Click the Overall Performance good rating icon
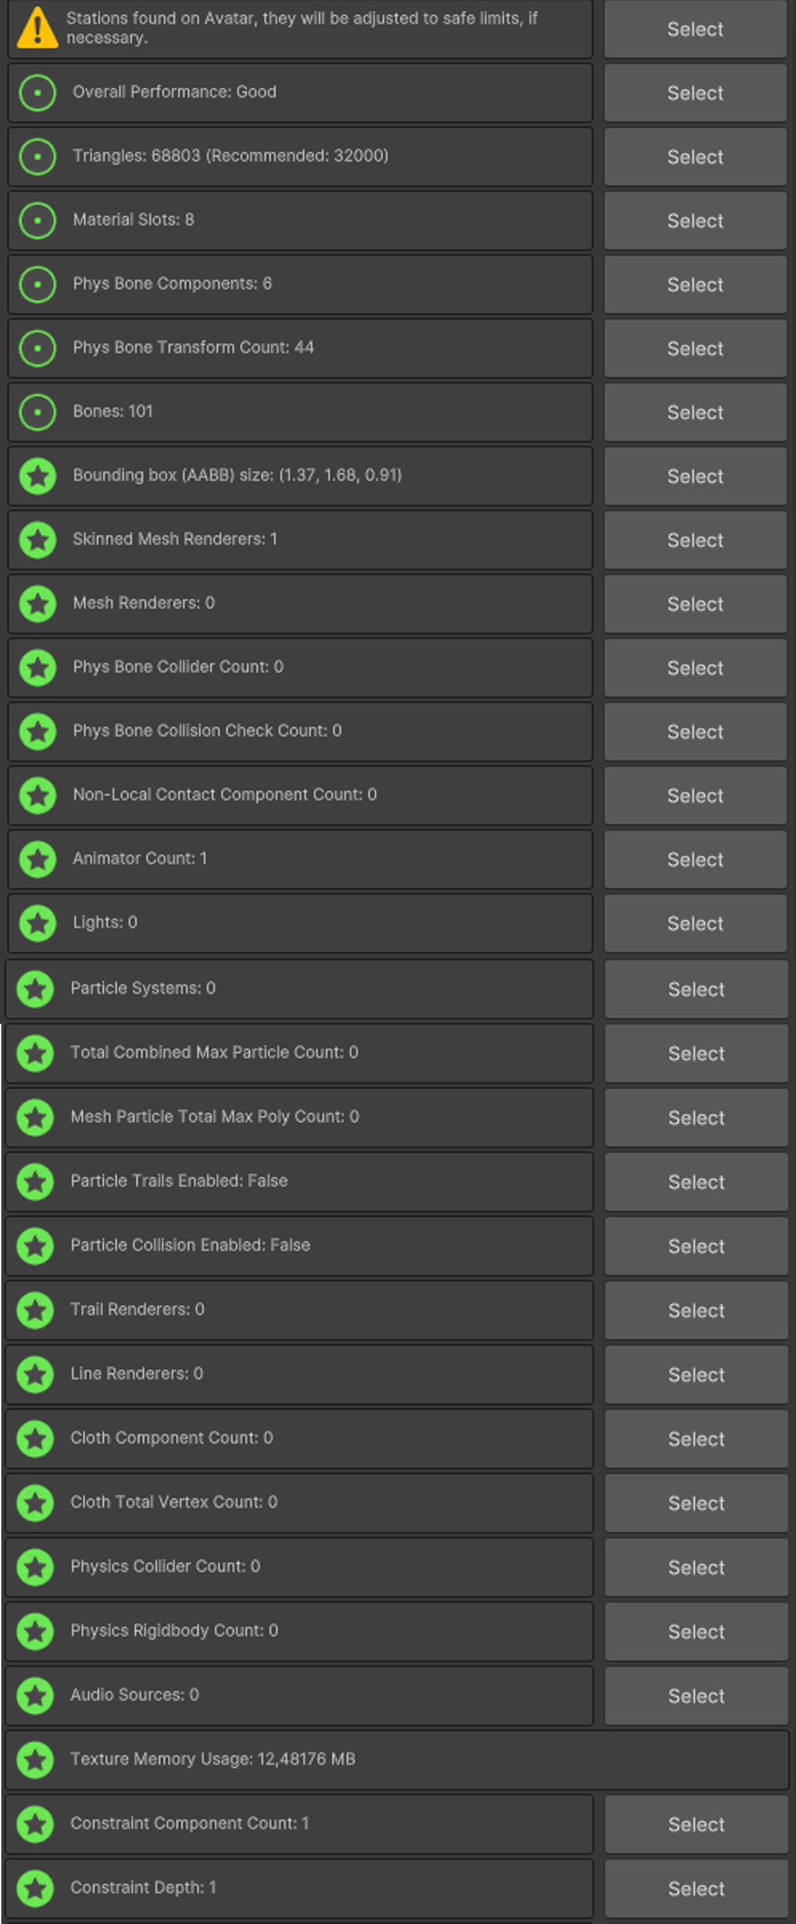Image resolution: width=796 pixels, height=1924 pixels. pyautogui.click(x=38, y=93)
